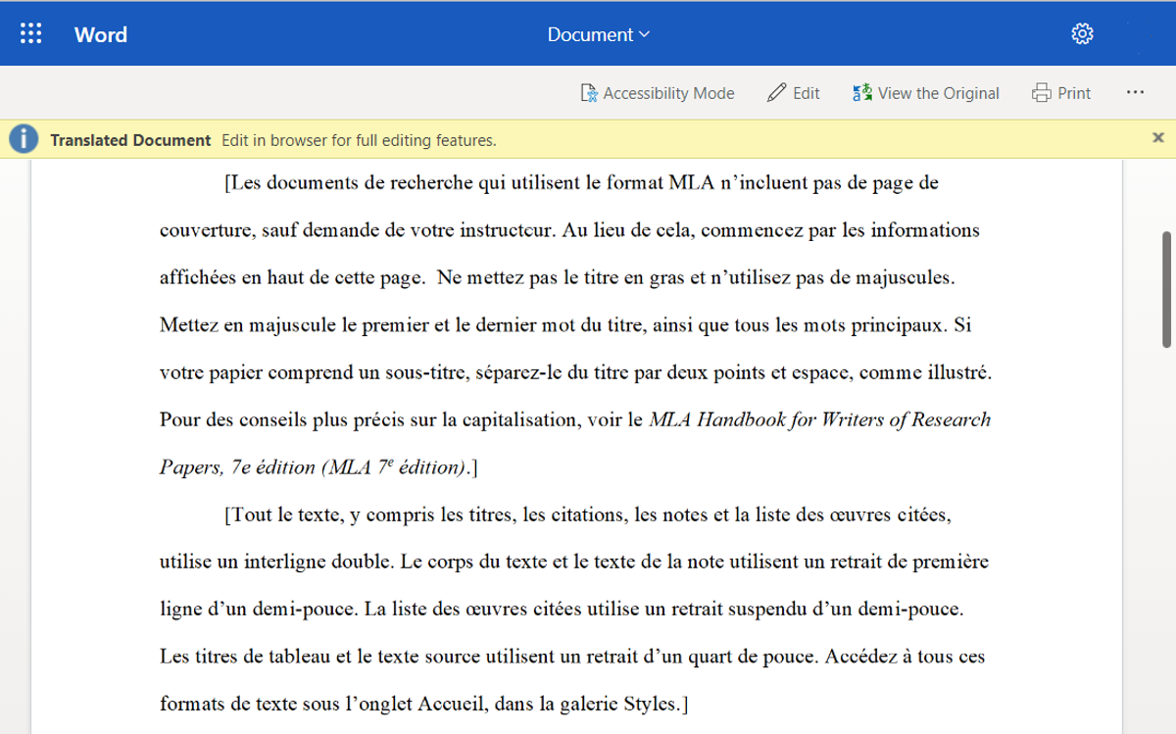Select the Print icon
Image resolution: width=1176 pixels, height=734 pixels.
[1041, 92]
